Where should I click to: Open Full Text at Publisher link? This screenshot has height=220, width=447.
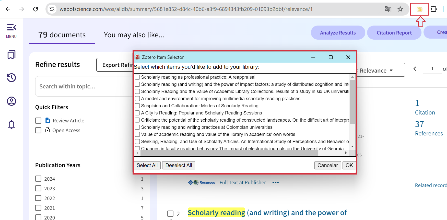(243, 182)
